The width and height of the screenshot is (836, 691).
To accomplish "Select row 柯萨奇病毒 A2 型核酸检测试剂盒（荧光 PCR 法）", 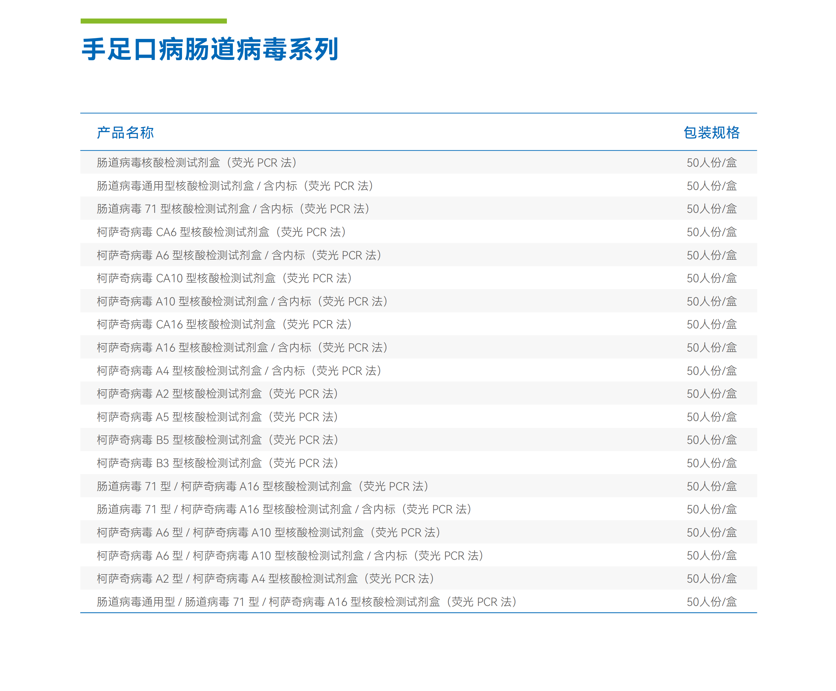I will coord(418,393).
